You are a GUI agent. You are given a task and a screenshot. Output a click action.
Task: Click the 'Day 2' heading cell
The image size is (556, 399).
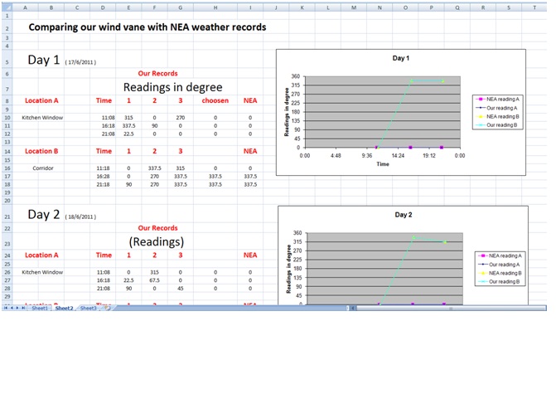[44, 214]
